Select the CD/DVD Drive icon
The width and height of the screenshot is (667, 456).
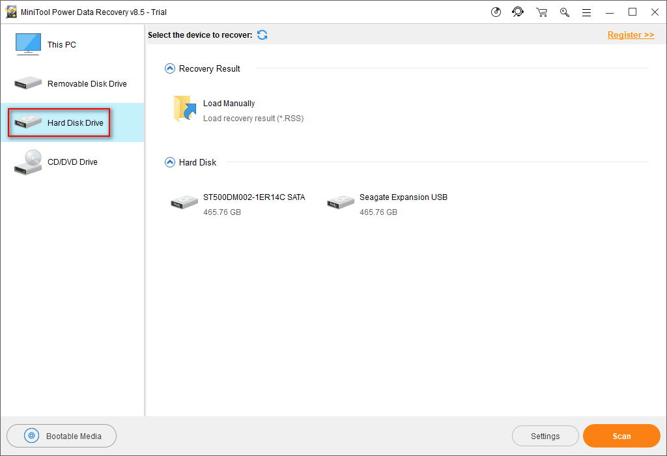(28, 162)
